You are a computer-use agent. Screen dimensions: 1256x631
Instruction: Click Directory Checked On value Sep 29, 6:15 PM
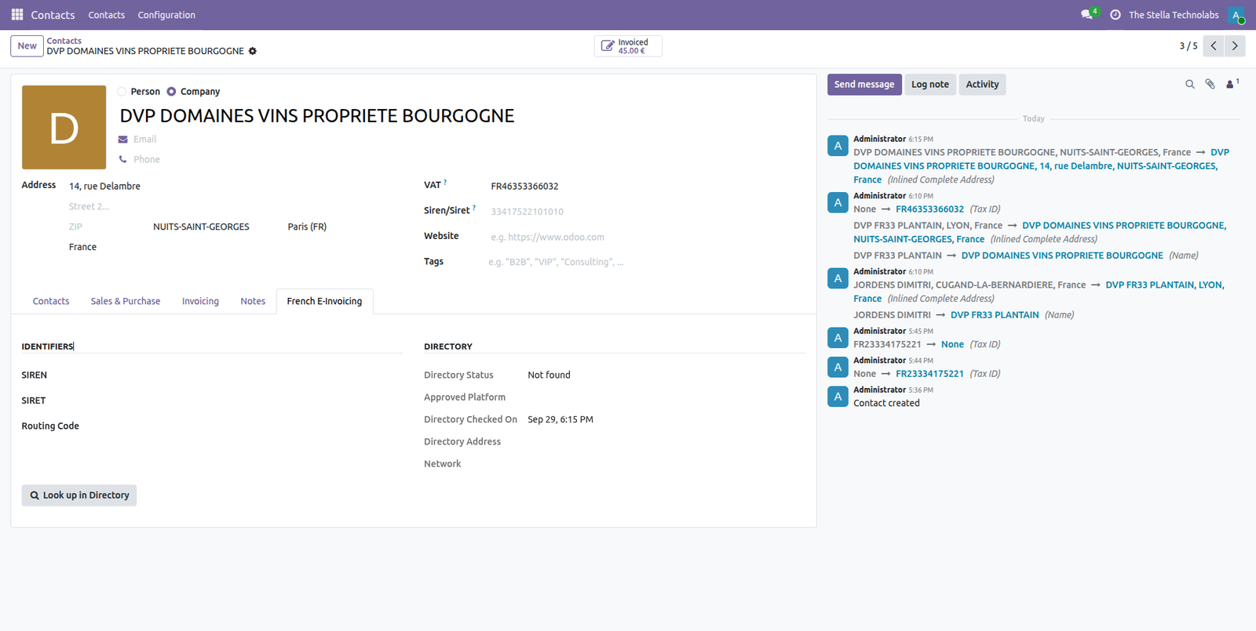click(560, 419)
